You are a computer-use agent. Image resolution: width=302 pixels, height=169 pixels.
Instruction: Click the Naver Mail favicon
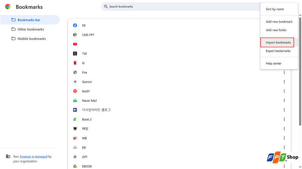point(75,101)
